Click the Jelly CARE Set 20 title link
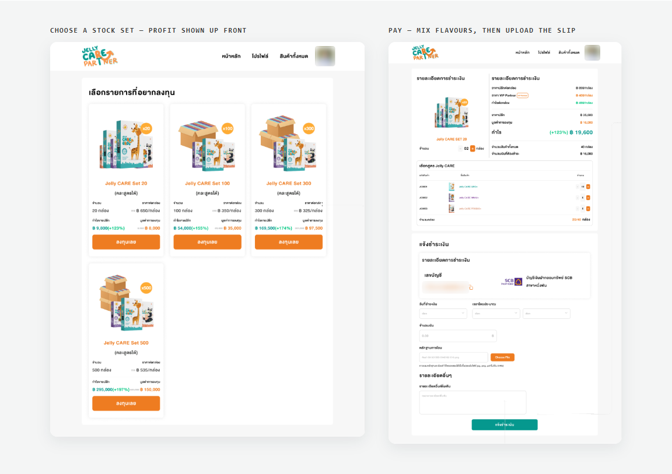 pyautogui.click(x=126, y=183)
